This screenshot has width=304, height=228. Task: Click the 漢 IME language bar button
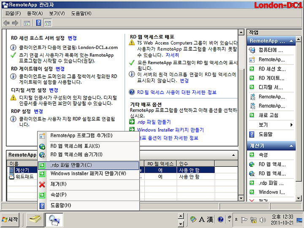coord(210,220)
